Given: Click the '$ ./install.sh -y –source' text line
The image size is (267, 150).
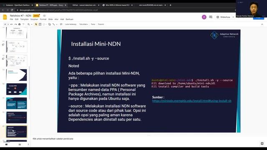Looking at the screenshot, I should [89, 58].
